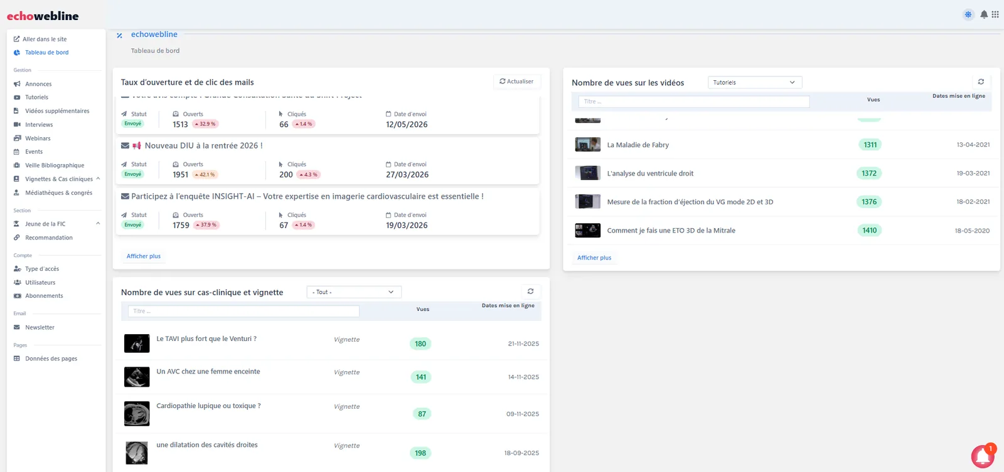Open the Le TAVI plus fort thumbnail
The width and height of the screenshot is (1004, 472).
tap(137, 344)
